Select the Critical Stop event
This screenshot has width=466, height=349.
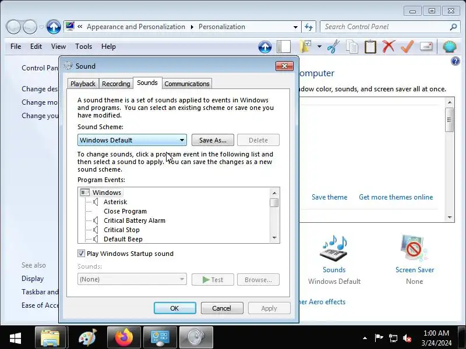[x=122, y=230]
